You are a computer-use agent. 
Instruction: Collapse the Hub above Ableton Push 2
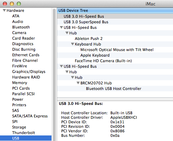coord(67,33)
